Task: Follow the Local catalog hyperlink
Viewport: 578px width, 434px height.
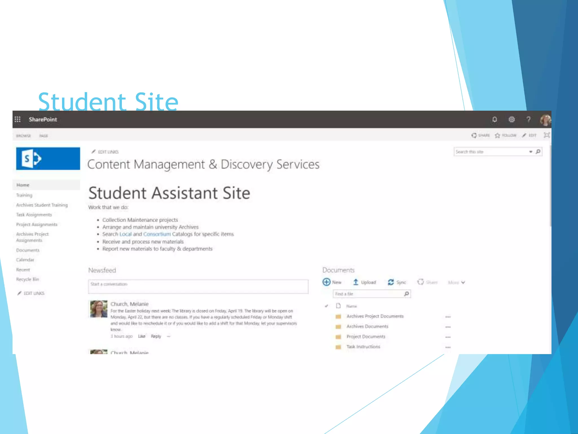Action: point(125,234)
